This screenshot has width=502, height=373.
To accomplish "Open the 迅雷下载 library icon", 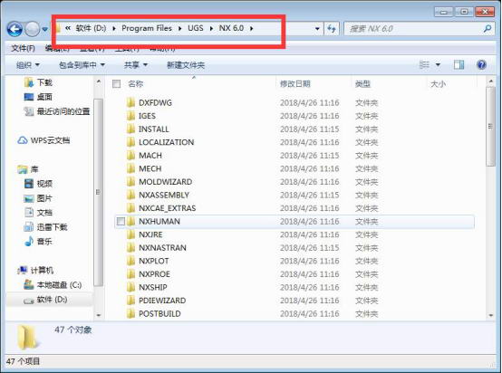I will click(29, 227).
